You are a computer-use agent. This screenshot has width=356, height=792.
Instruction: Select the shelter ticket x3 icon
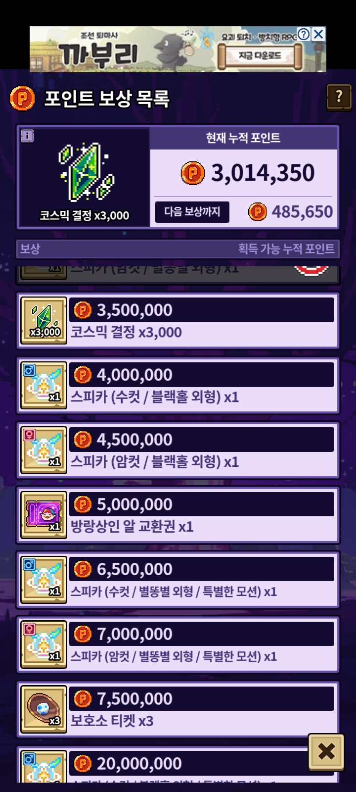coord(44,710)
